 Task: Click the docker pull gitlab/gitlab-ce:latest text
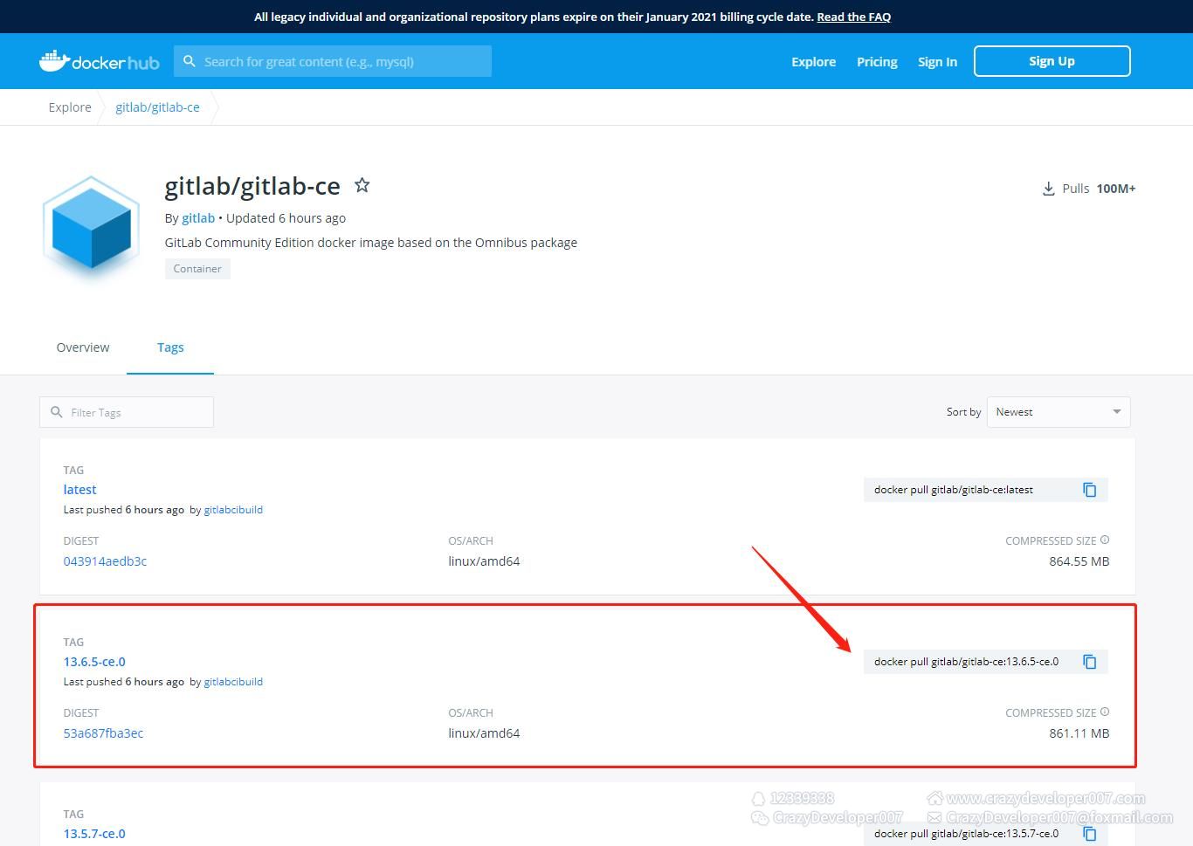point(954,490)
